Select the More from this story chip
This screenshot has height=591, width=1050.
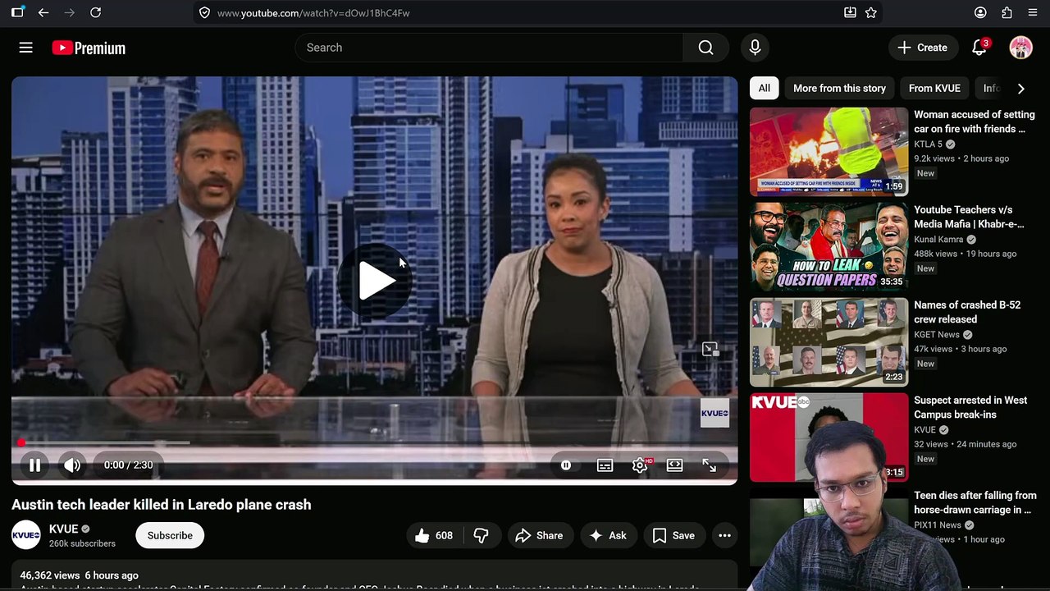(839, 89)
